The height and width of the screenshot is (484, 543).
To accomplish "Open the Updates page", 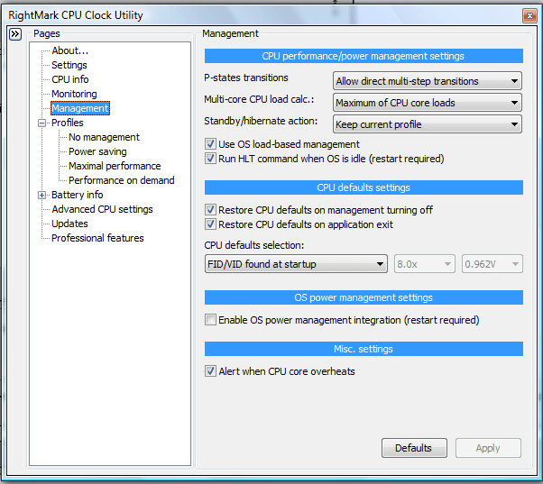I will click(69, 224).
